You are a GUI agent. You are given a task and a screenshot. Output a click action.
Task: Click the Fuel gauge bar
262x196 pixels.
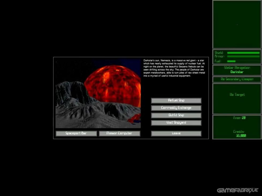coord(243,61)
